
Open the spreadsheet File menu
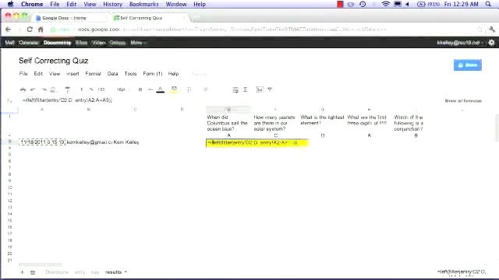click(23, 74)
